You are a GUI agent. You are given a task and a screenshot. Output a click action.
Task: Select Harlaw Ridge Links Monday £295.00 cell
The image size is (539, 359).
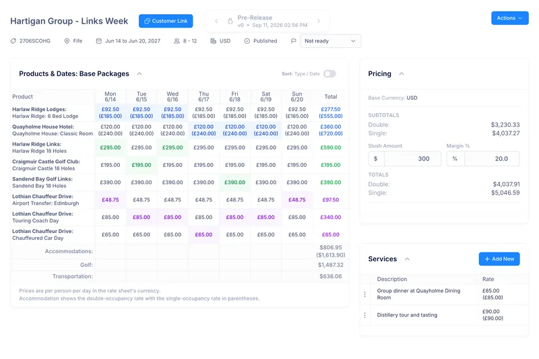coord(110,148)
